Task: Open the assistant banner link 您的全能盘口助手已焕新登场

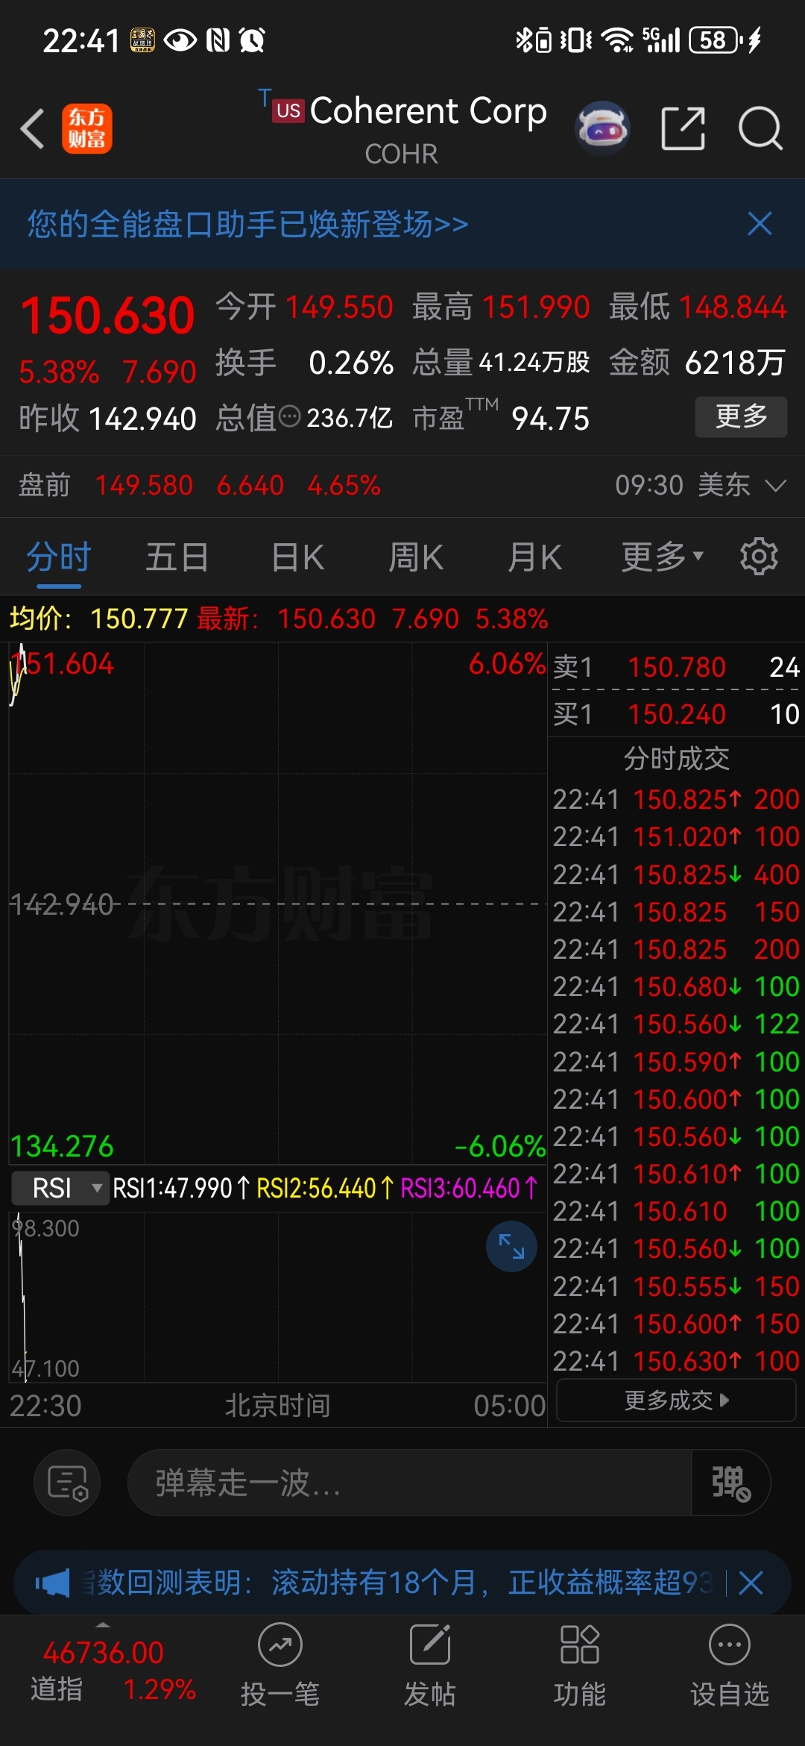Action: pyautogui.click(x=247, y=224)
